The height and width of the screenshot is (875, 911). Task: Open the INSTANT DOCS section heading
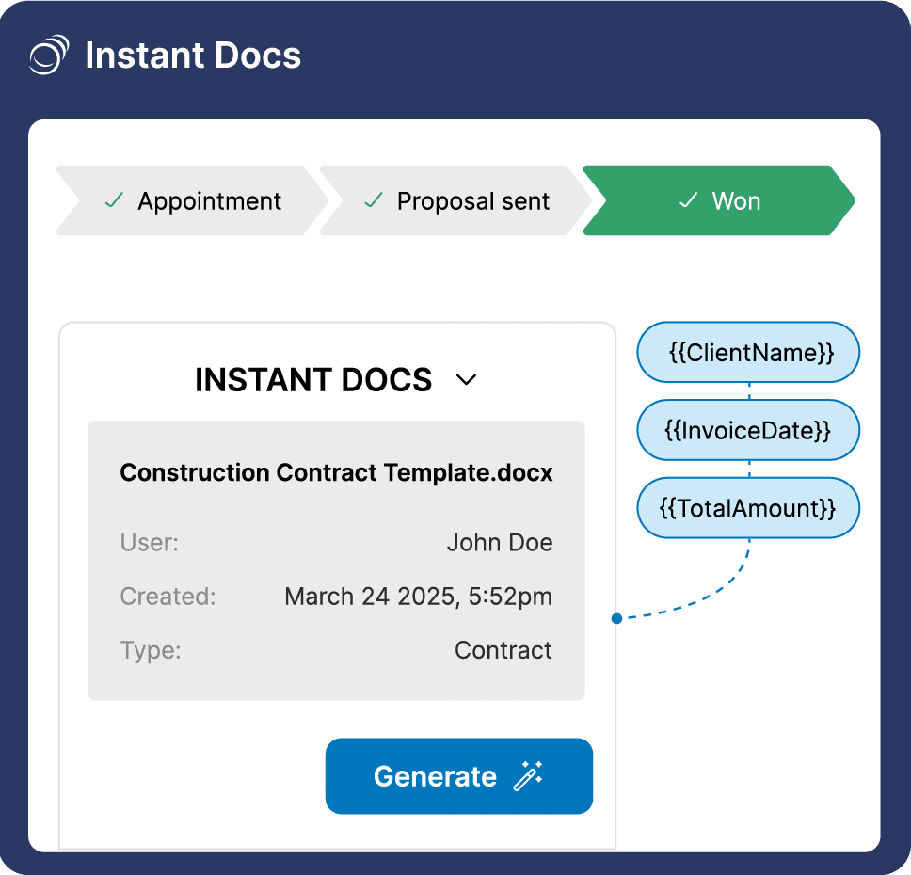(313, 379)
